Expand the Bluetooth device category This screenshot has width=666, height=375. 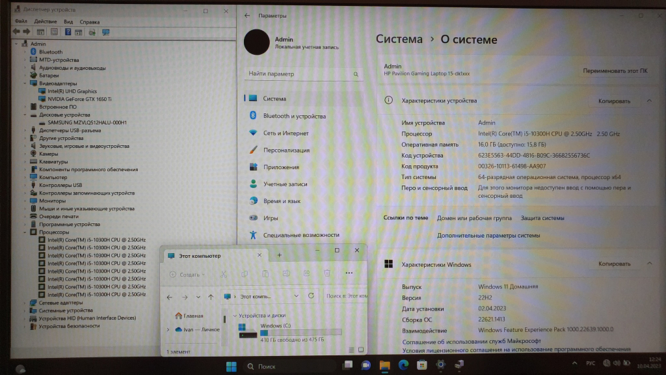(x=25, y=52)
